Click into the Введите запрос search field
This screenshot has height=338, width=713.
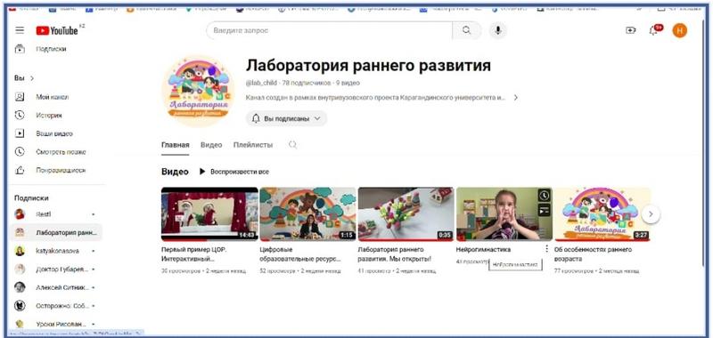[330, 30]
